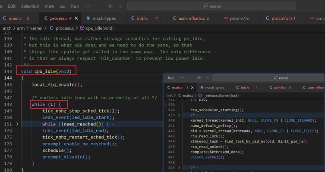
Task: Click rcu_scheduler_starting() line in second window
Action: (217, 110)
